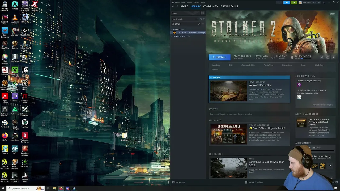Go to the STORE tab
Screen dimensions: 340x191
[184, 6]
